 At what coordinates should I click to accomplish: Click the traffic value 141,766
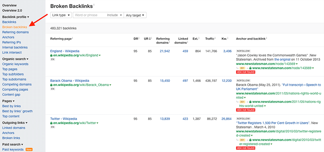point(211,51)
